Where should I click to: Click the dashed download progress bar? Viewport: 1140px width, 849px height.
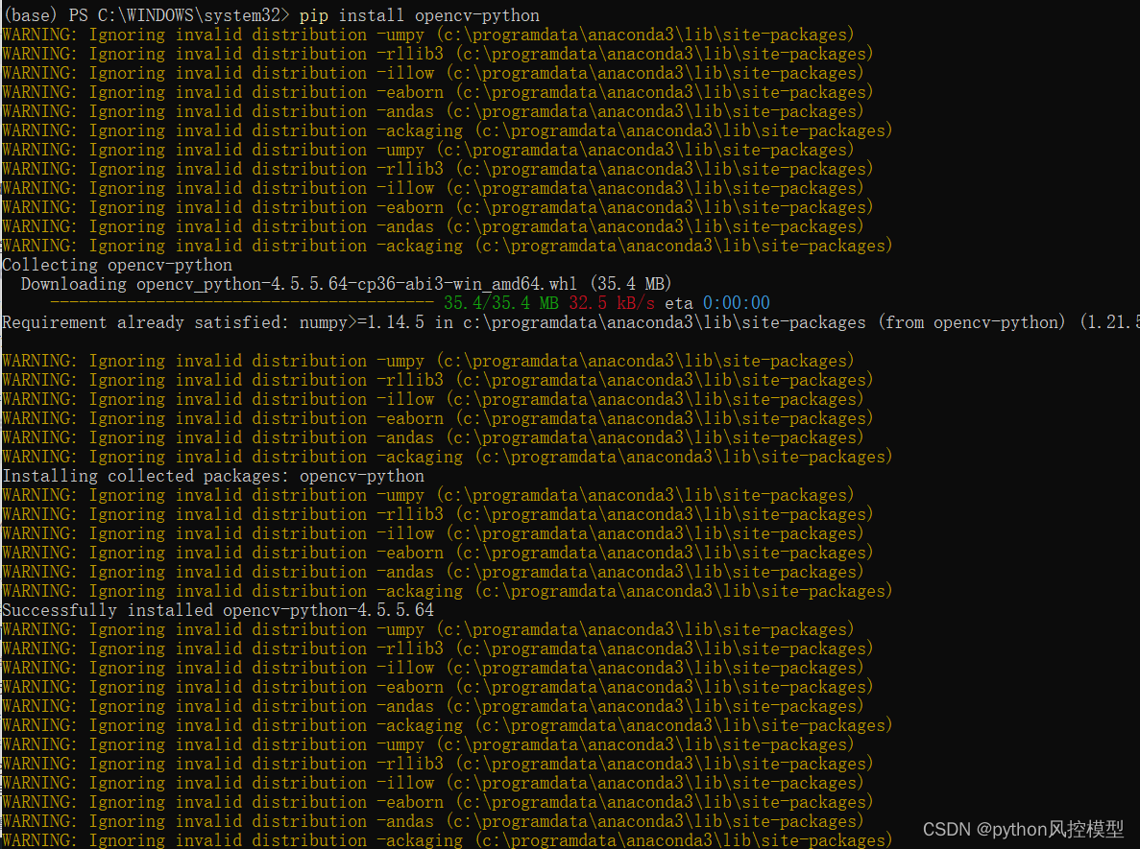coord(242,303)
